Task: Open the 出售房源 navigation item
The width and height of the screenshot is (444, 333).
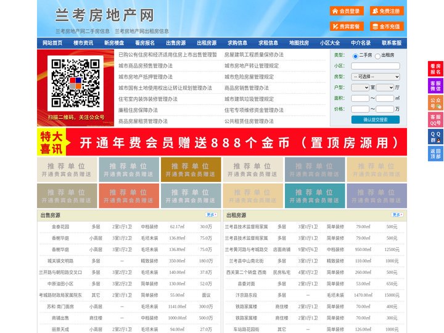Action: tap(176, 43)
